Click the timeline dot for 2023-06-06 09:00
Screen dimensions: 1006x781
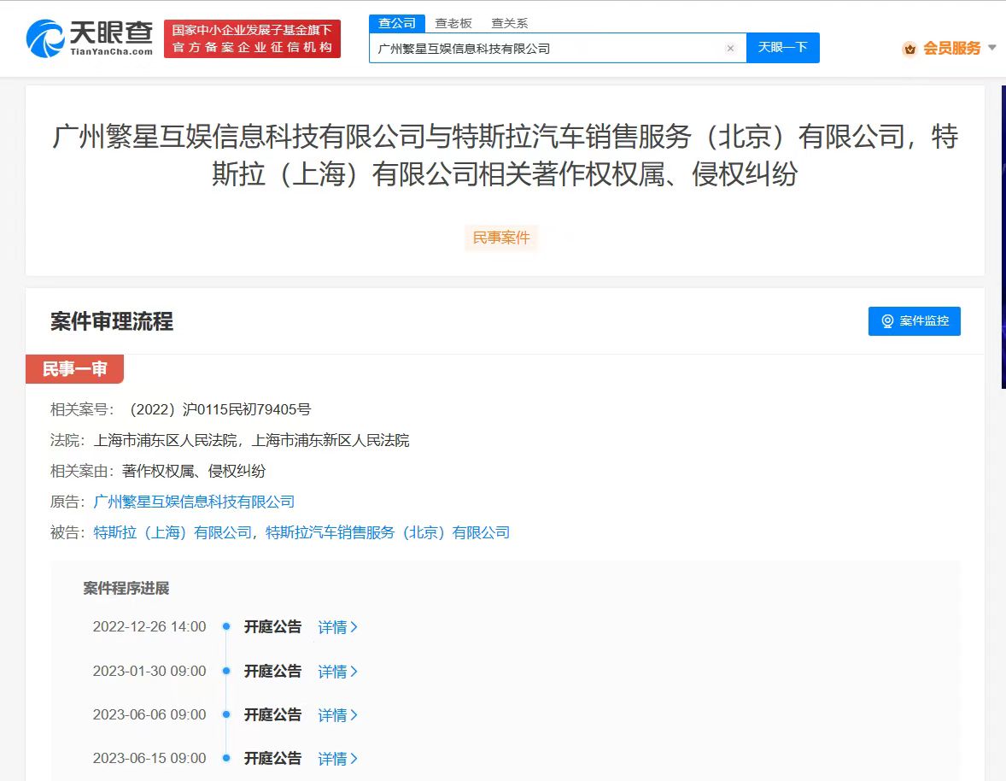coord(225,714)
